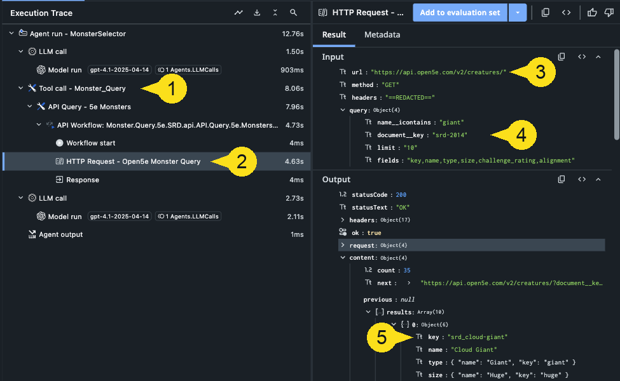The height and width of the screenshot is (381, 620).
Task: Click the HTTP Request panel title icon
Action: click(323, 13)
